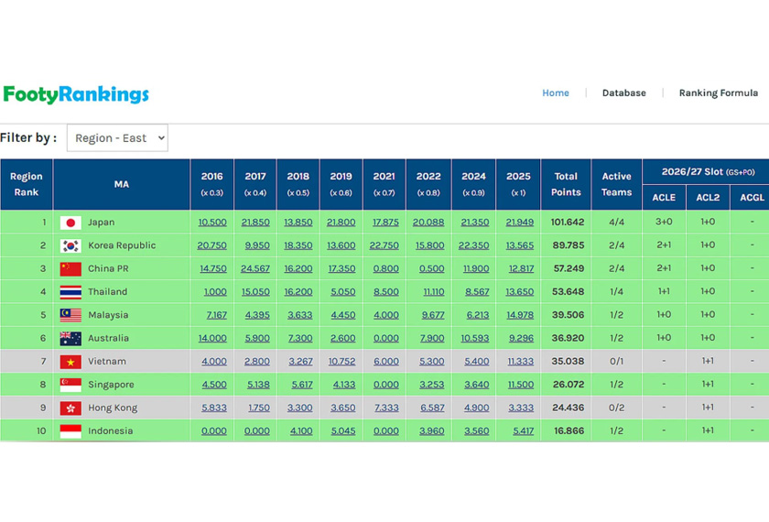Image resolution: width=769 pixels, height=522 pixels.
Task: Go to the Home menu item
Action: [x=555, y=93]
